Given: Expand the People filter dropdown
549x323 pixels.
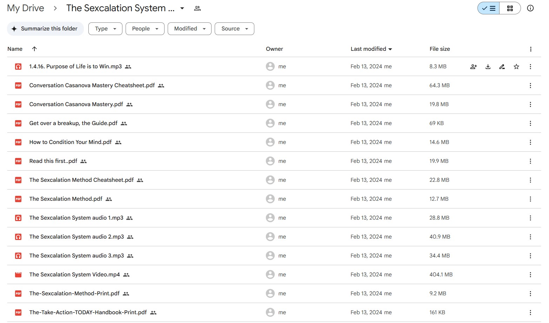Looking at the screenshot, I should 145,29.
